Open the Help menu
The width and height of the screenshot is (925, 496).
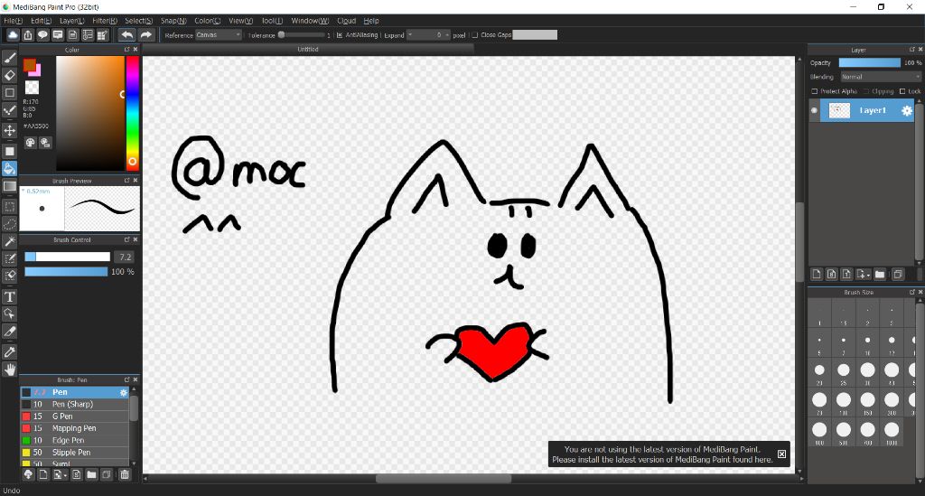tap(371, 21)
